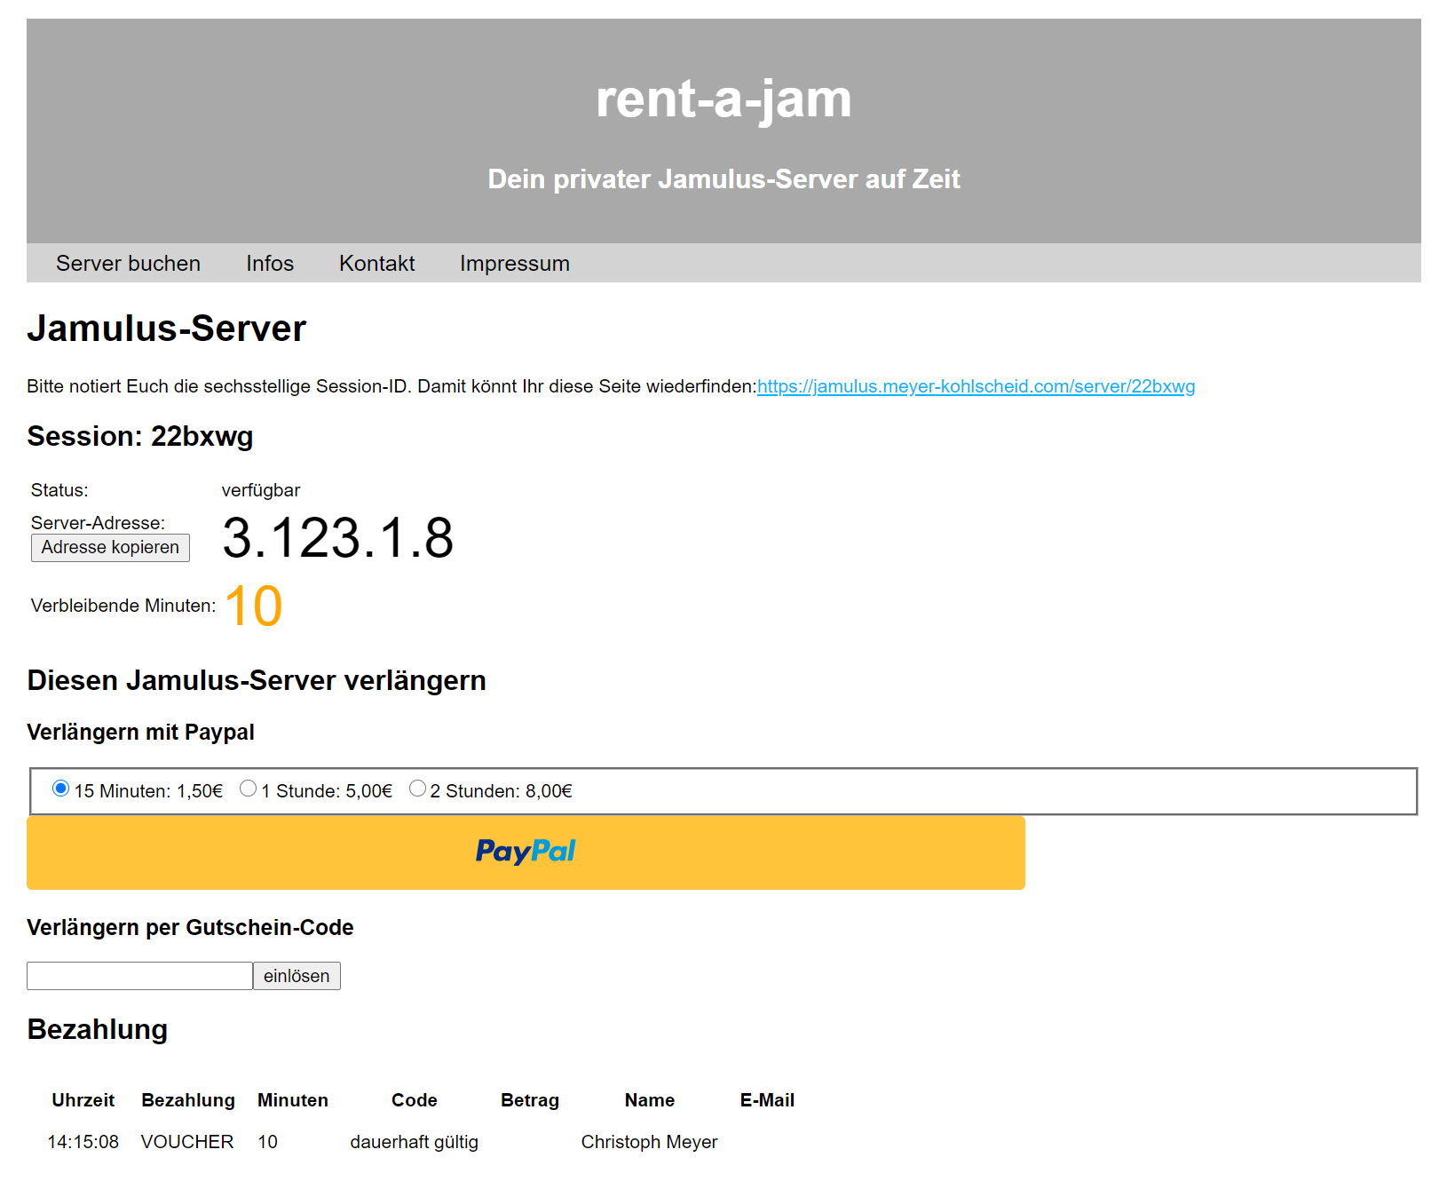Click the Uhrzeit column header
Screen dimensions: 1455x1197
pyautogui.click(x=83, y=1100)
